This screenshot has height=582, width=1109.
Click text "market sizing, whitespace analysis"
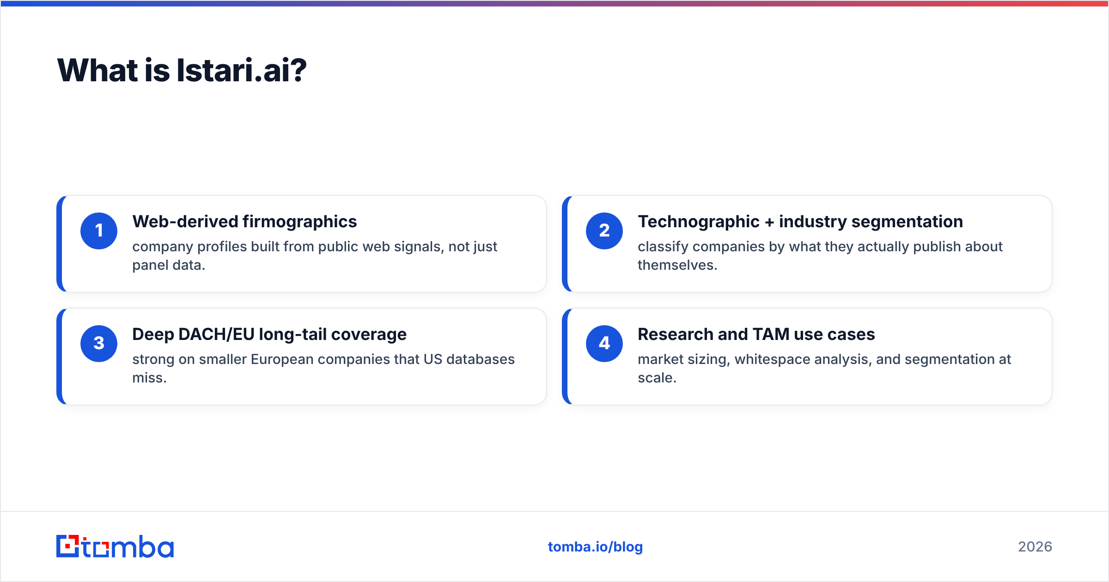(x=755, y=359)
